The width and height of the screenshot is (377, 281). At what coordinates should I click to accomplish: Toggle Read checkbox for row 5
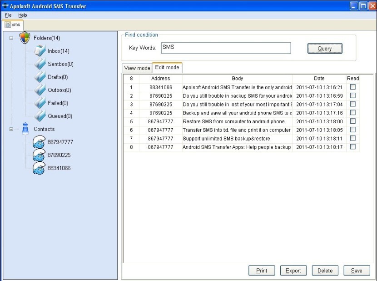(352, 121)
